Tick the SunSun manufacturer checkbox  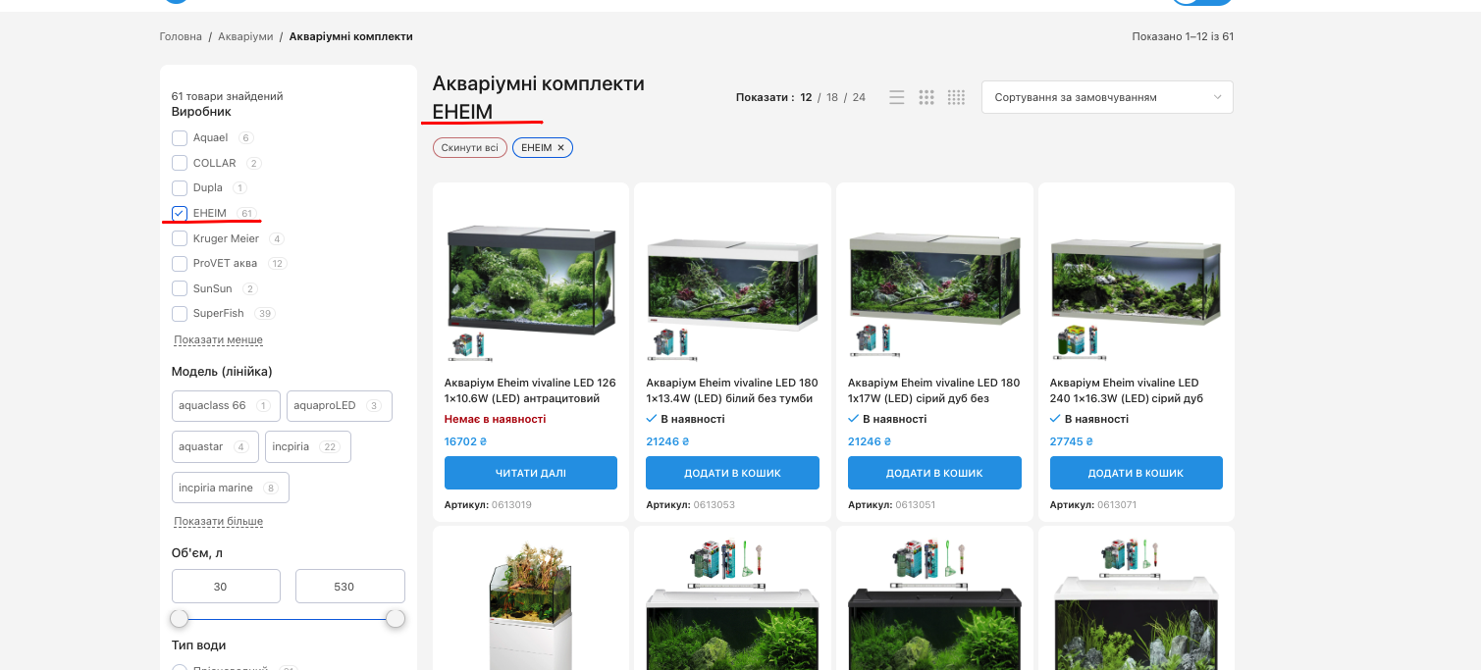[180, 288]
